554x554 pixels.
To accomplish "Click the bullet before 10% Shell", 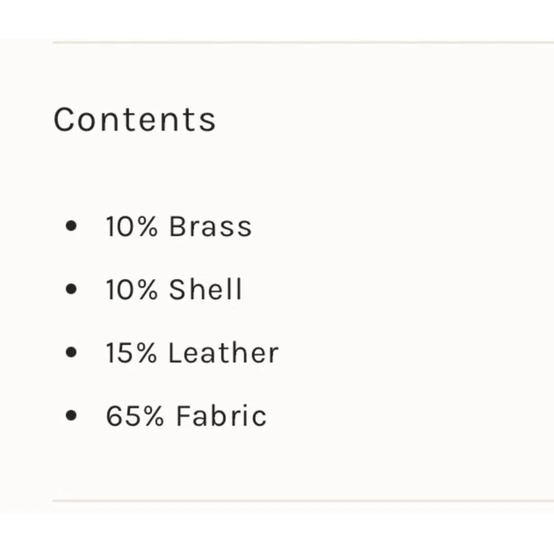I will 71,289.
